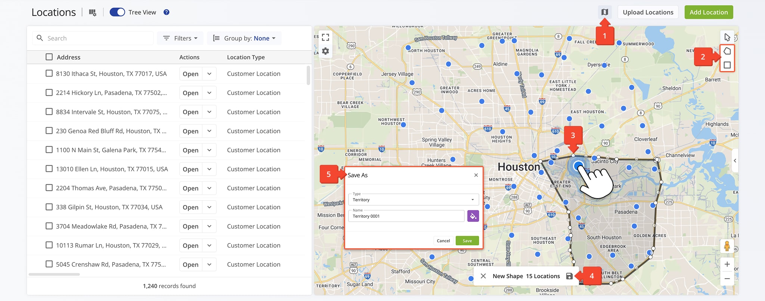
Task: Check the 1100 N Main St row
Action: pyautogui.click(x=49, y=150)
